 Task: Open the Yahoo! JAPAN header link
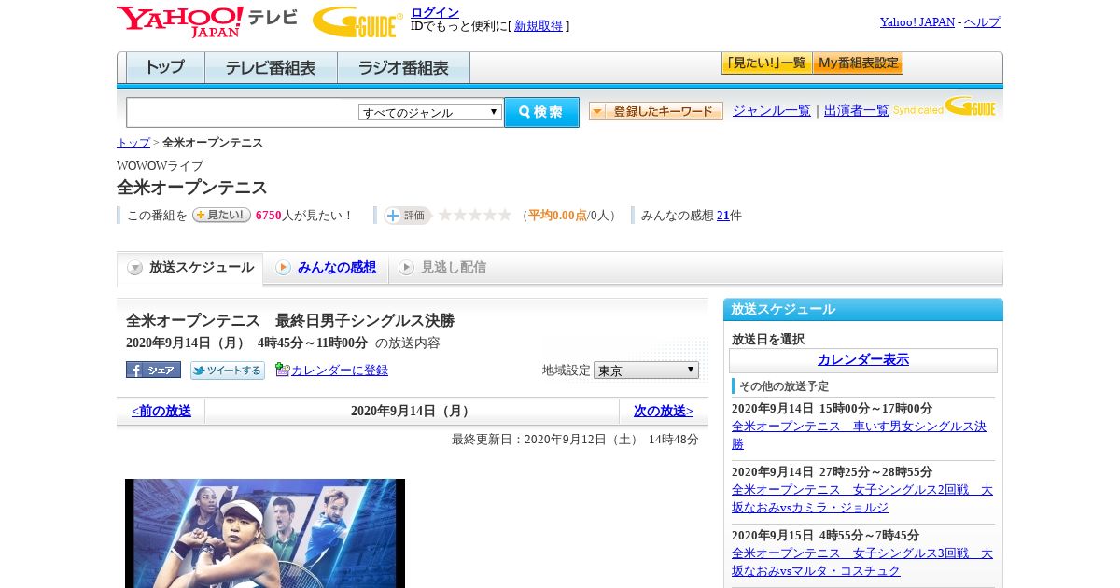pyautogui.click(x=917, y=22)
